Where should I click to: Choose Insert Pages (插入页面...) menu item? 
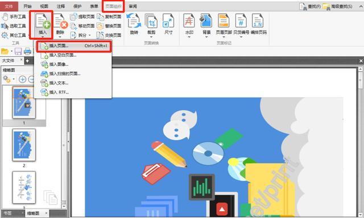pyautogui.click(x=74, y=46)
